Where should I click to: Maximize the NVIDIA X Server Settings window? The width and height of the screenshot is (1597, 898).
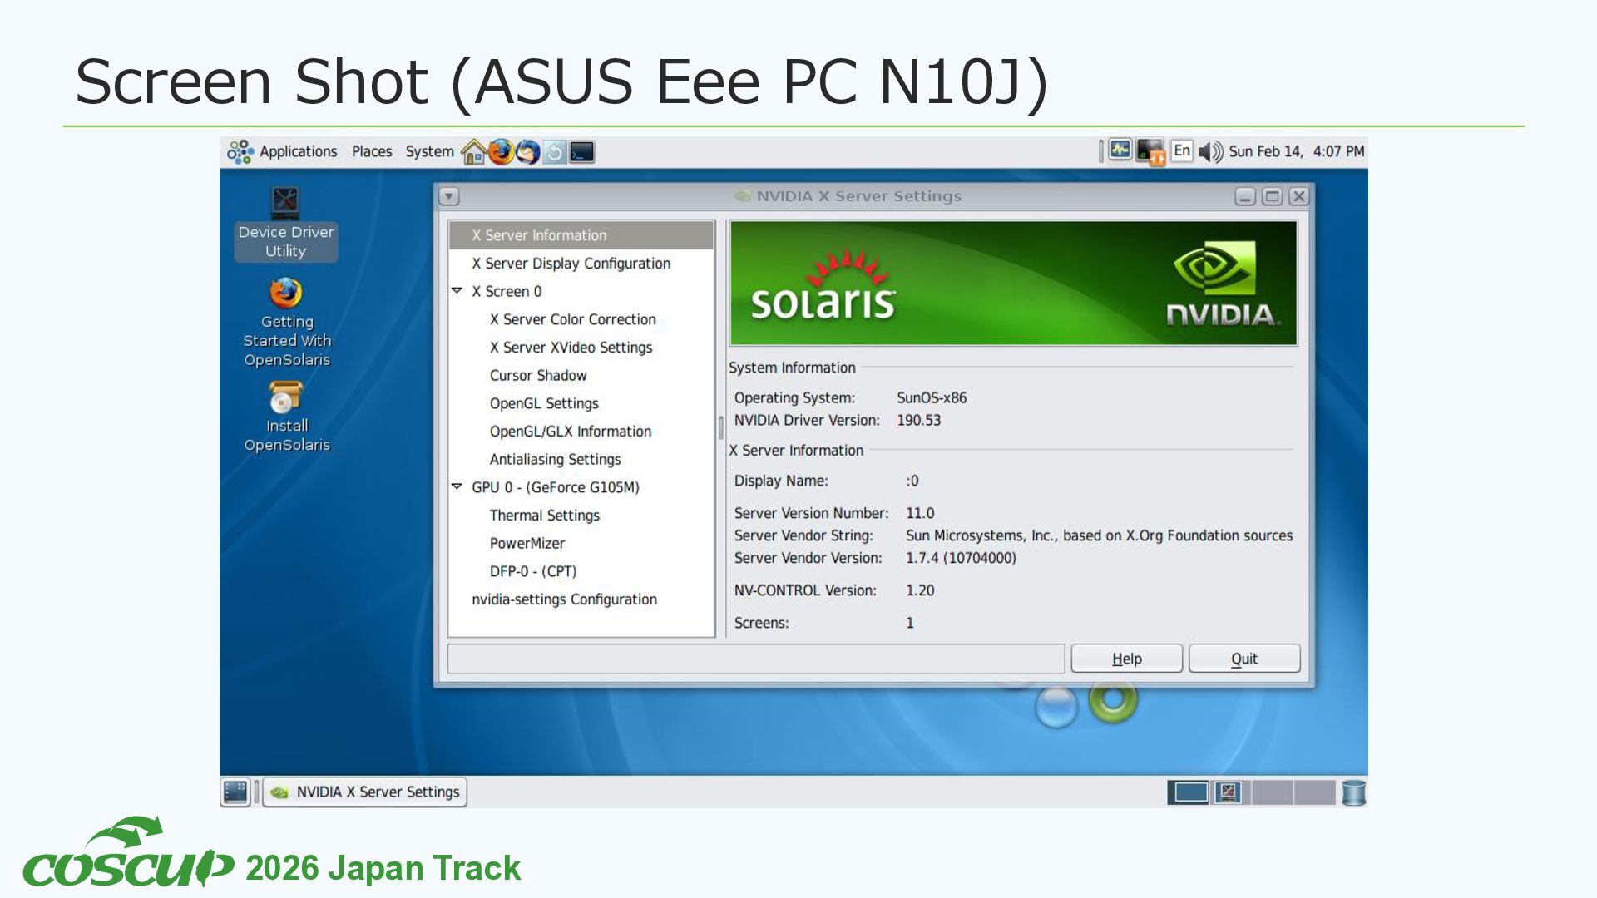click(x=1272, y=197)
